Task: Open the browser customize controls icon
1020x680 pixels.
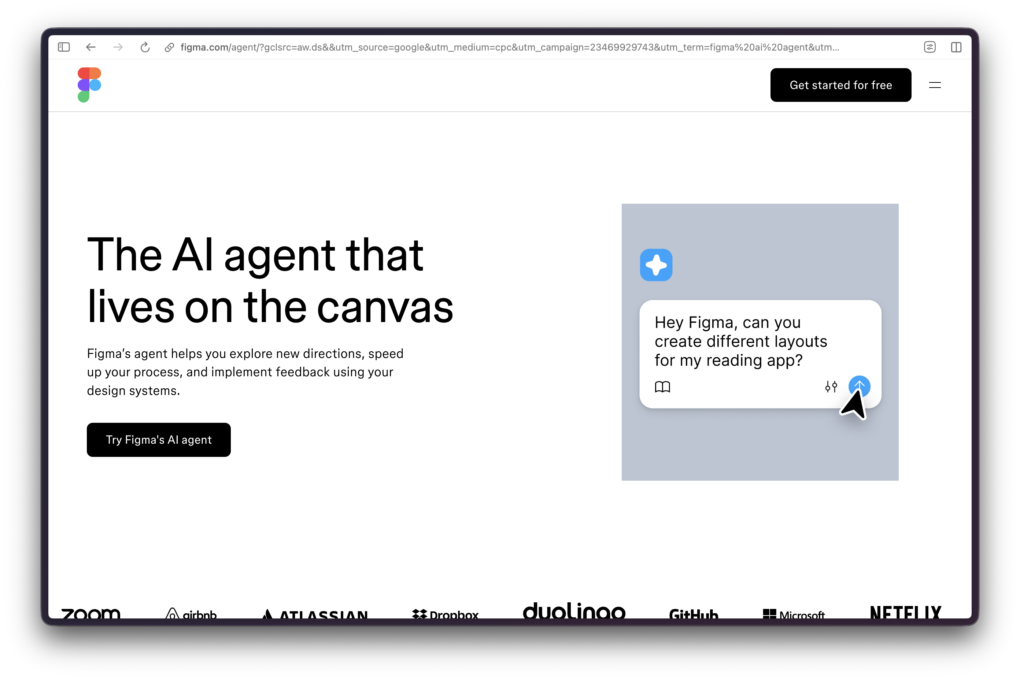Action: click(930, 47)
